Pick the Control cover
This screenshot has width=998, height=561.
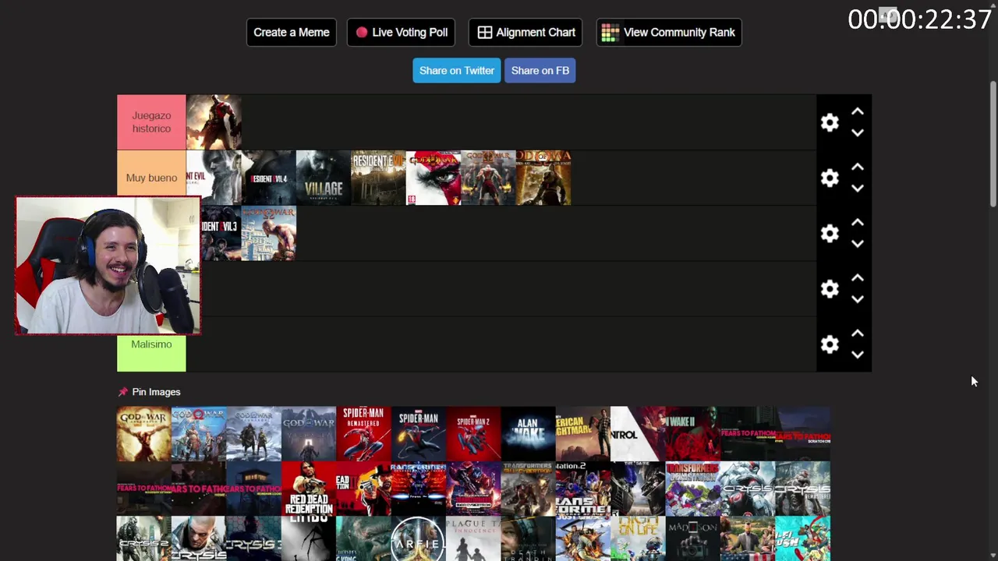638,434
